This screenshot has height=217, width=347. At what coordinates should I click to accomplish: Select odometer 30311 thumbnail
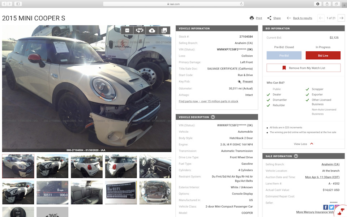pos(52,192)
